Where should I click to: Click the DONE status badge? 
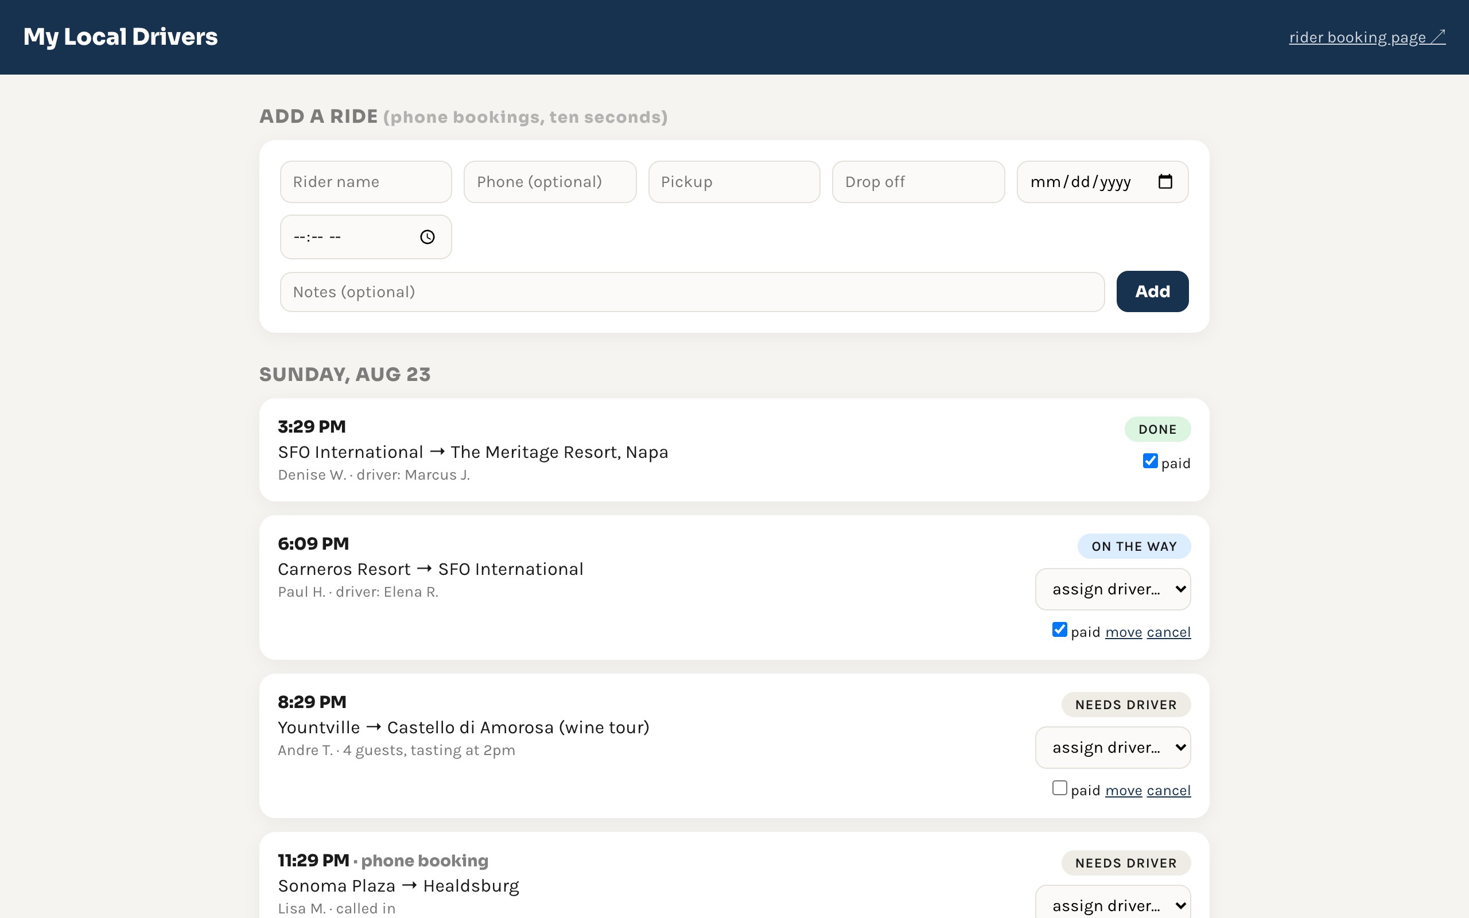coord(1157,429)
